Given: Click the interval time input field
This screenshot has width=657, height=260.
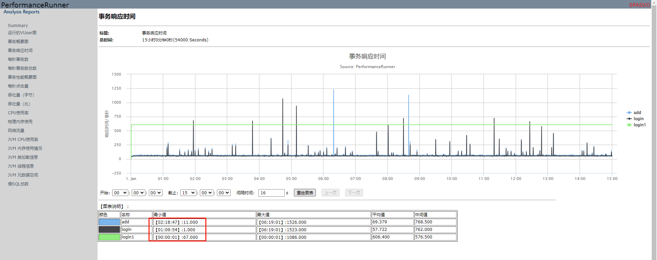Looking at the screenshot, I should pyautogui.click(x=271, y=193).
